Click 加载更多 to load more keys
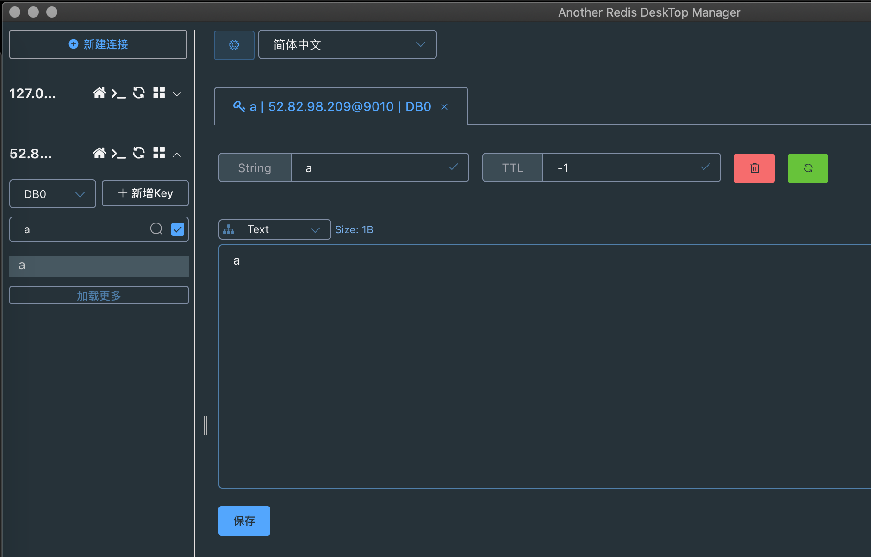The width and height of the screenshot is (871, 557). tap(99, 295)
